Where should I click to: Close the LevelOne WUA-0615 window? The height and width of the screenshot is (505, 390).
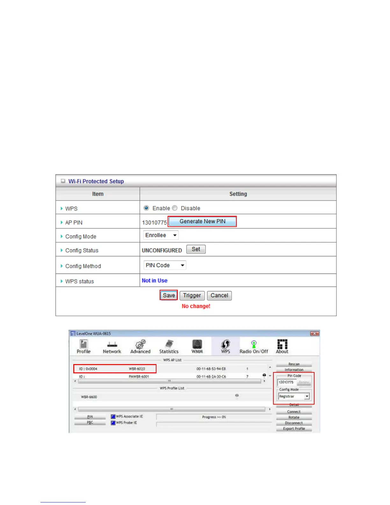[314, 333]
